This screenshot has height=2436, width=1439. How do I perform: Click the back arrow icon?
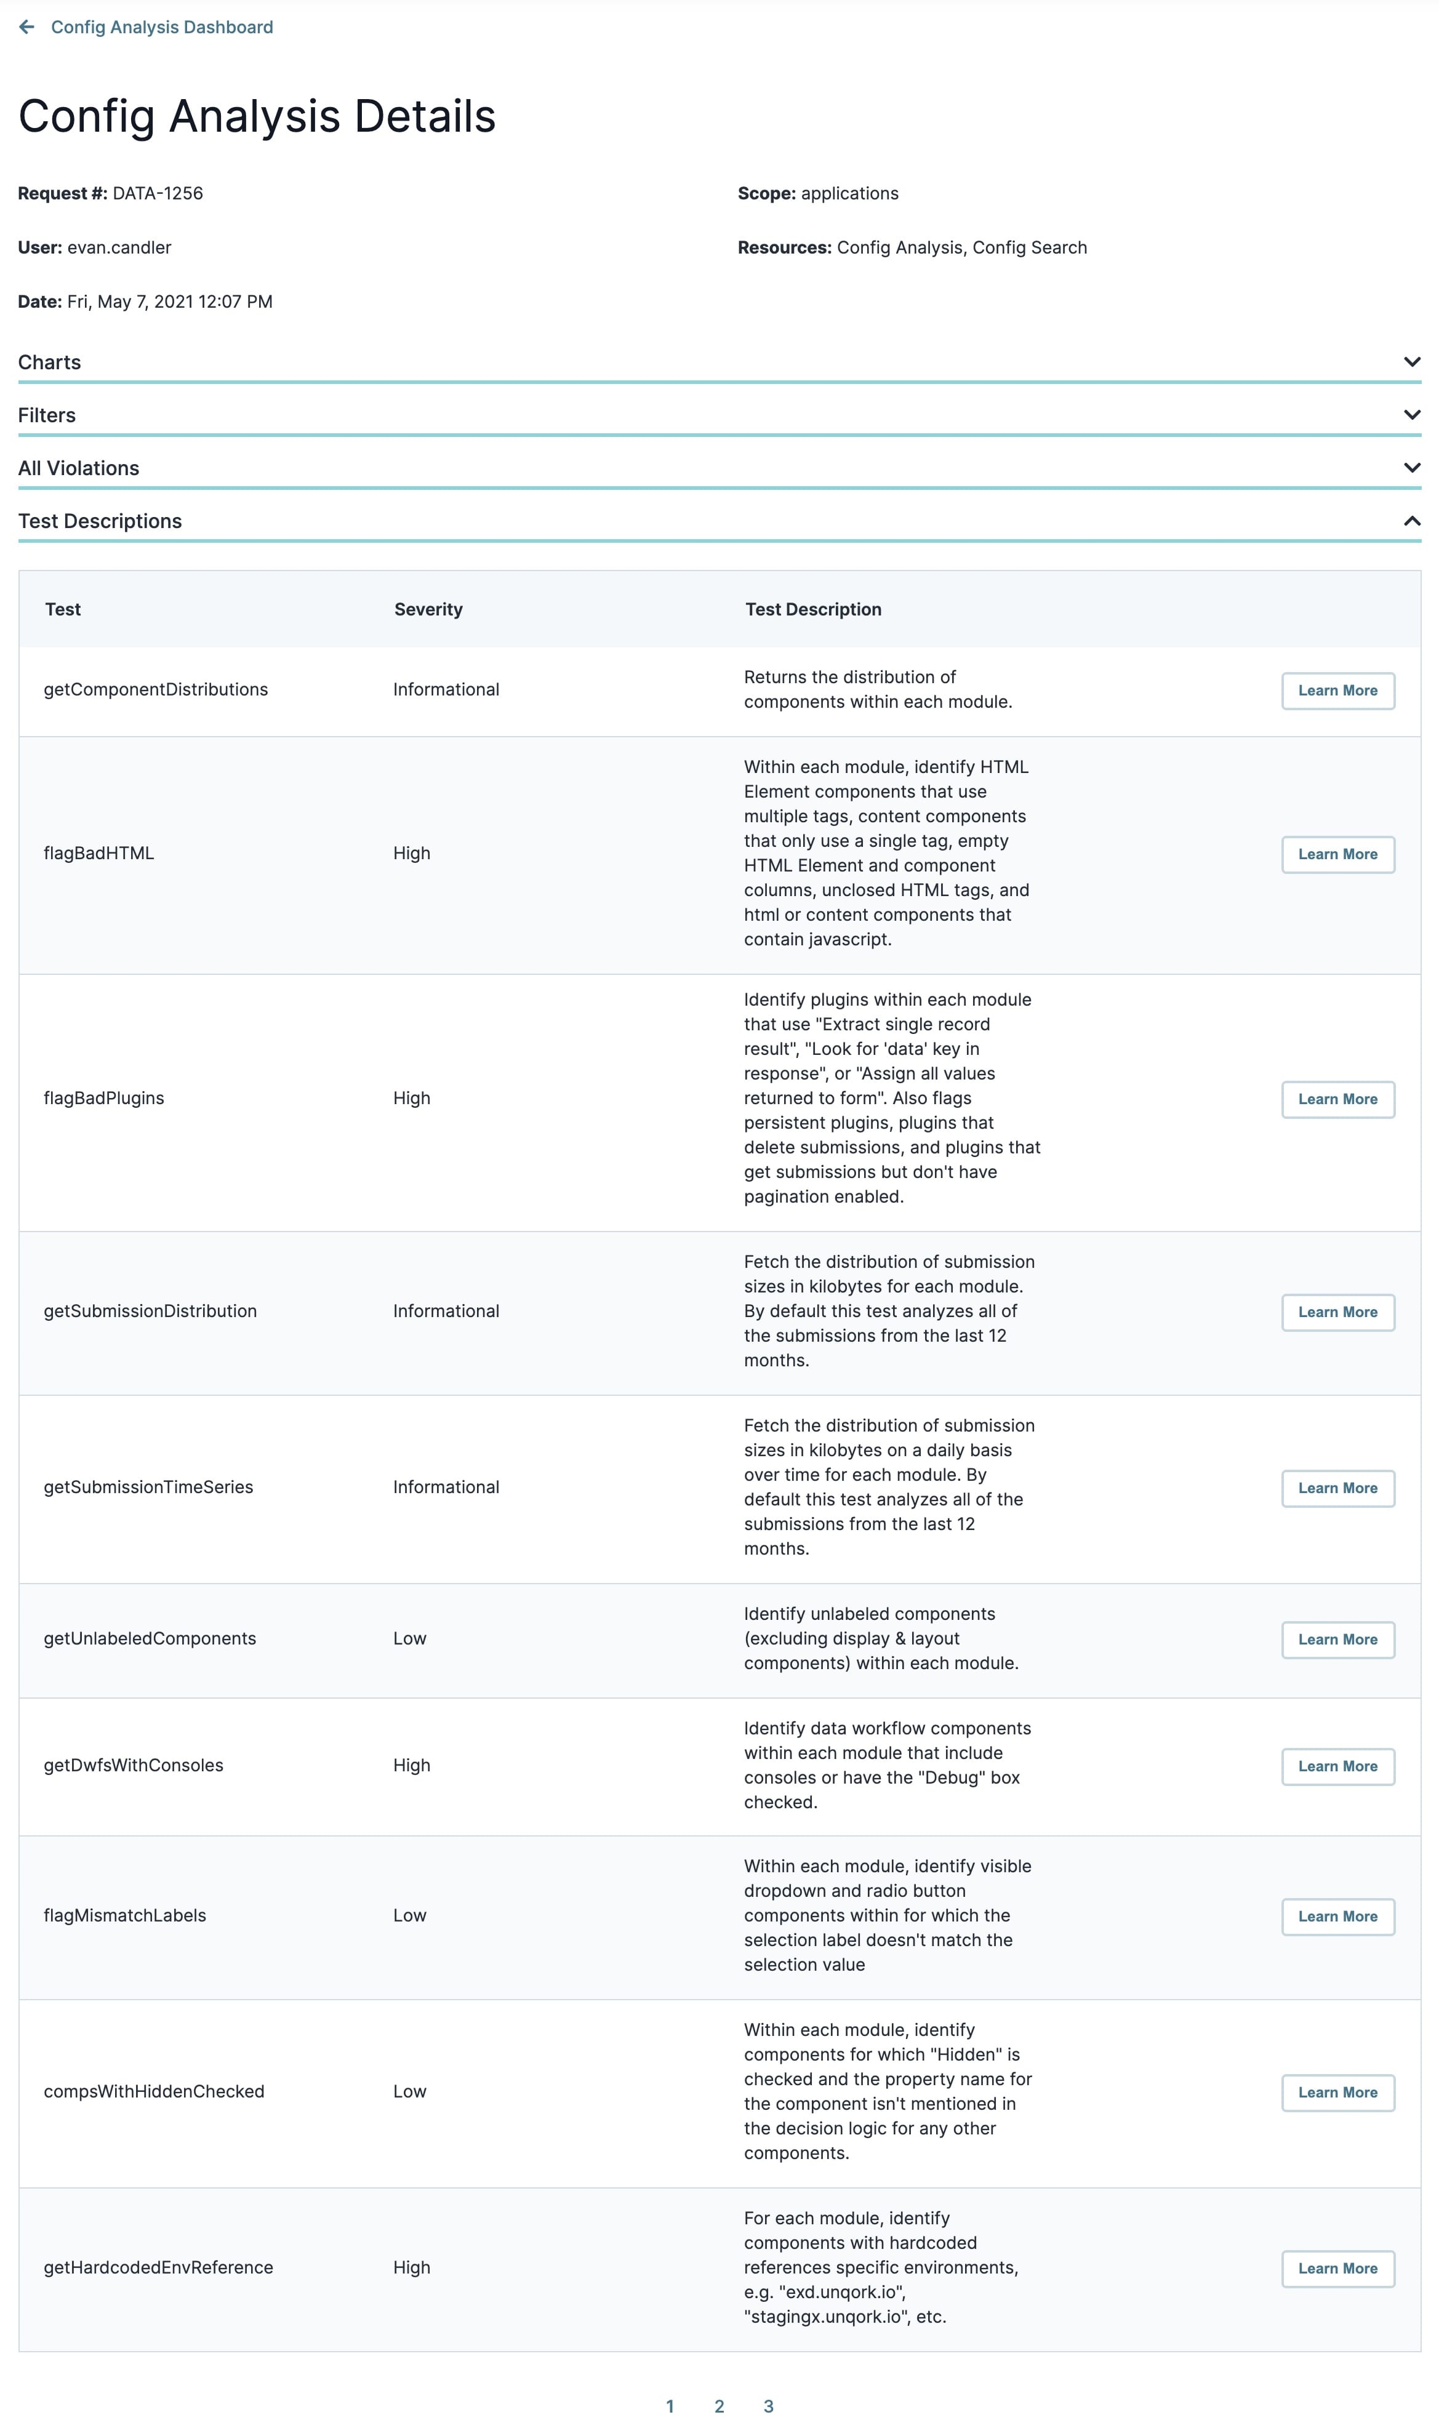click(27, 27)
